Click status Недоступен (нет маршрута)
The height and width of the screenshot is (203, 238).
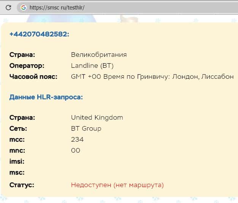coord(117,185)
